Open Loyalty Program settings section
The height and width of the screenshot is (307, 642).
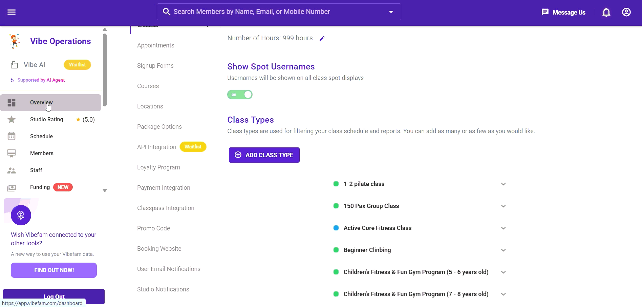(158, 167)
